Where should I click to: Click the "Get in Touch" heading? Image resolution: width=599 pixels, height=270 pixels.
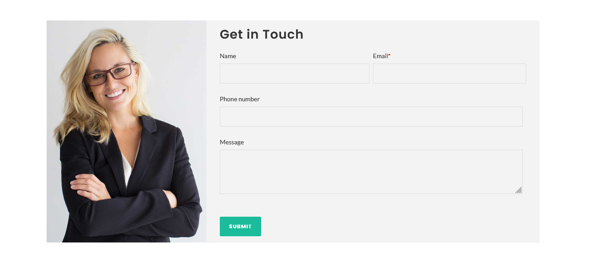pos(262,34)
